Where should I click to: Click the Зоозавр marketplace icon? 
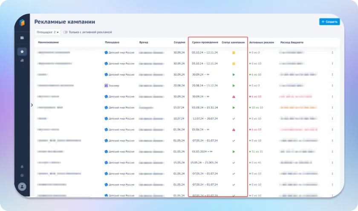click(x=106, y=86)
